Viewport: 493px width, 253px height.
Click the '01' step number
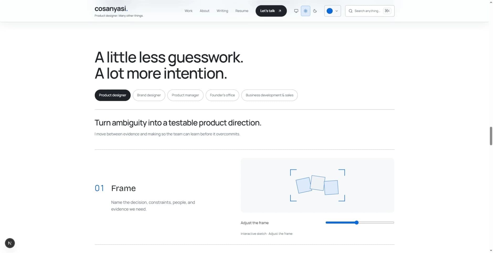tap(99, 188)
